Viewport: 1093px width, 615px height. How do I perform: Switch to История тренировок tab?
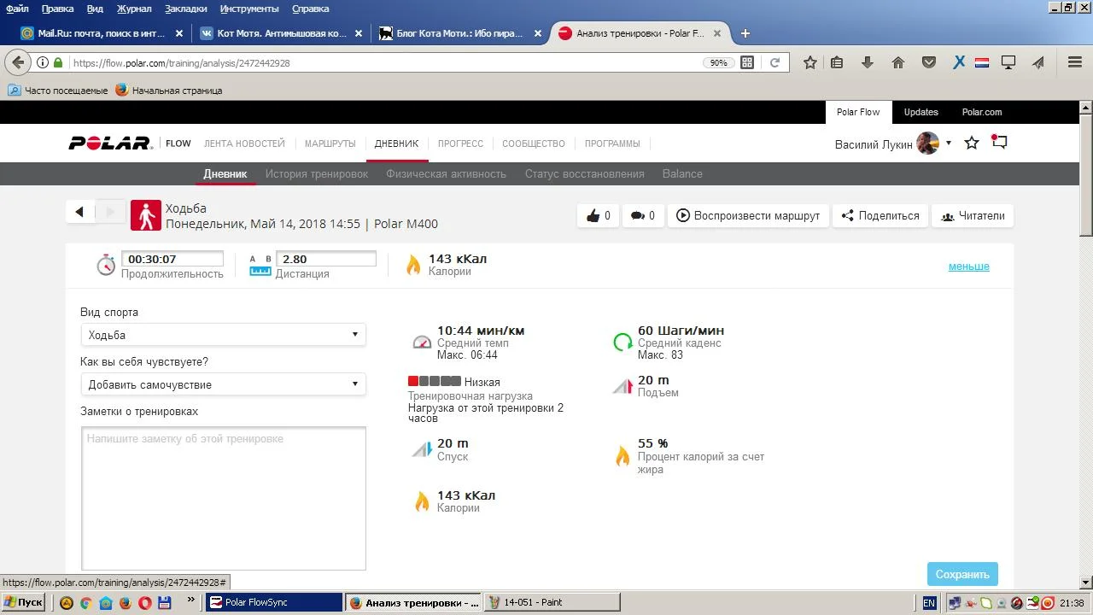coord(317,173)
